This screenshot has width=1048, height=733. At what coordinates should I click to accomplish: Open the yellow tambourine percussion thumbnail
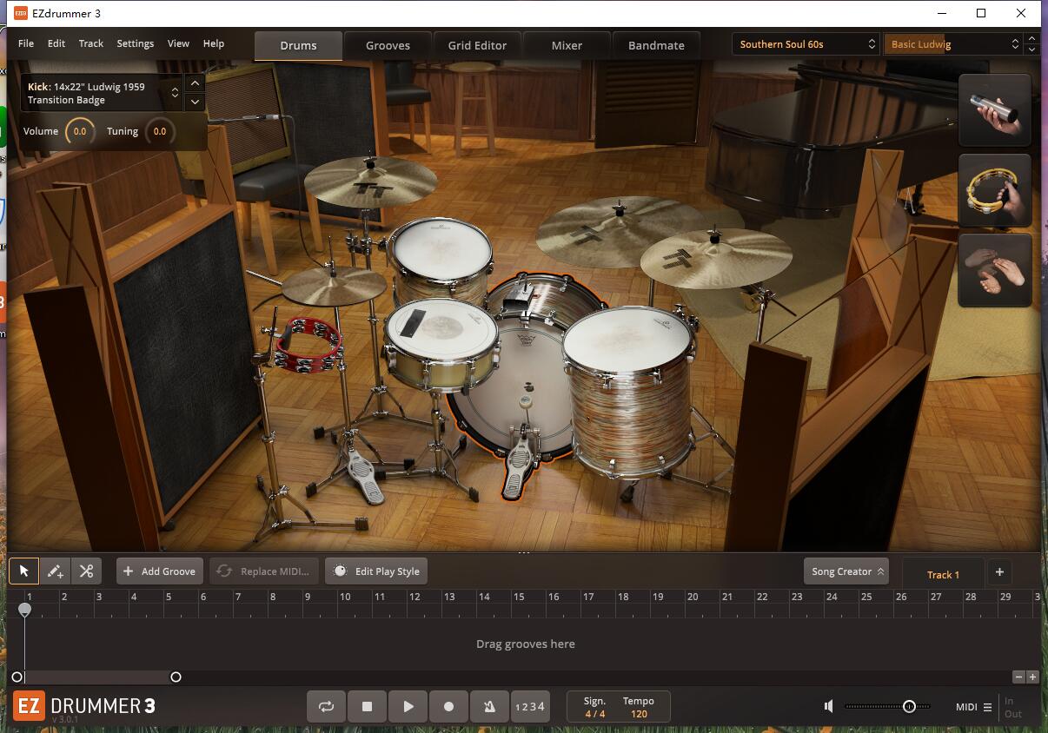tap(995, 190)
